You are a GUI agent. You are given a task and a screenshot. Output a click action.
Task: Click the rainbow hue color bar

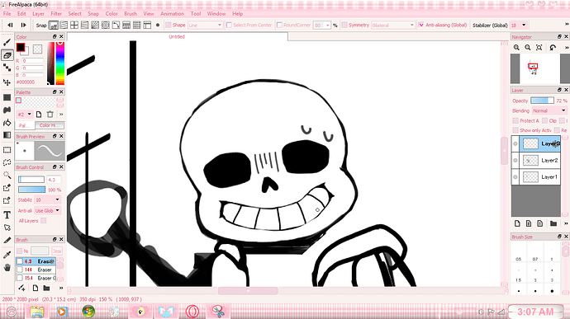(x=60, y=63)
